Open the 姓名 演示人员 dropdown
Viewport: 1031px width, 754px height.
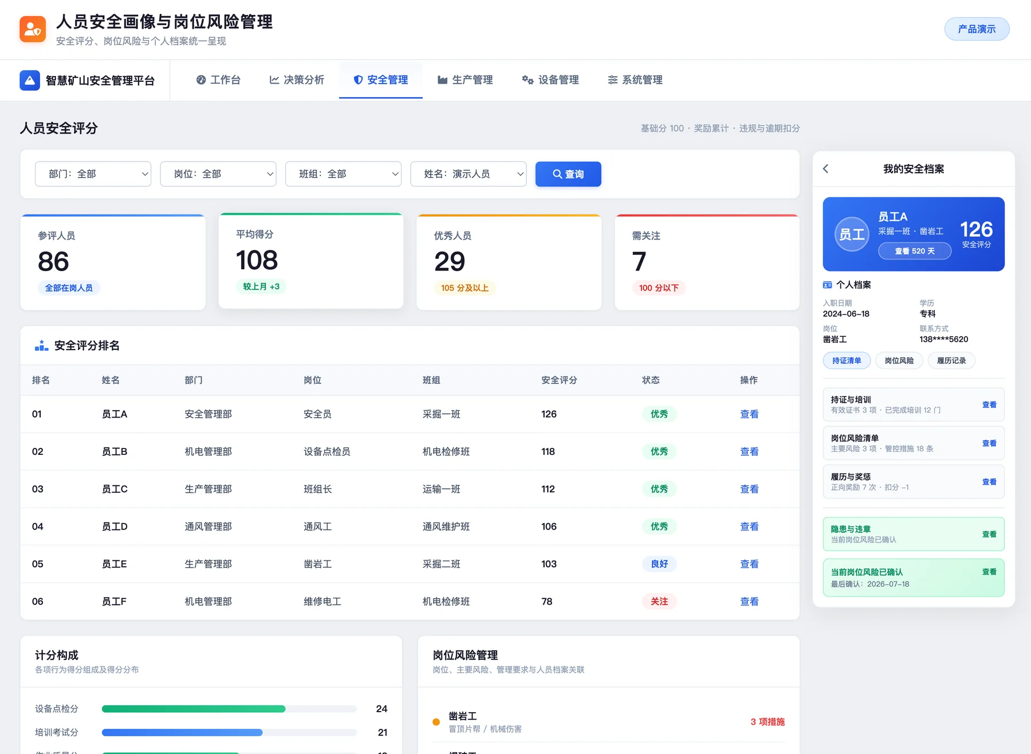(469, 174)
